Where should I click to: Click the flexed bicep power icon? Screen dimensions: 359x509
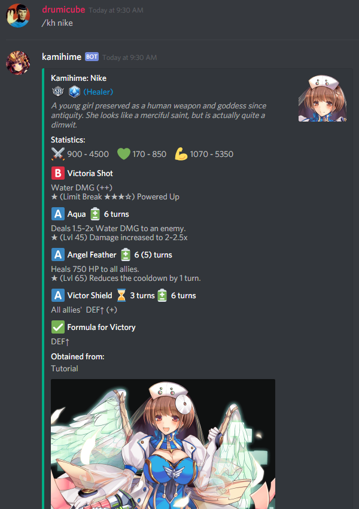[x=181, y=154]
